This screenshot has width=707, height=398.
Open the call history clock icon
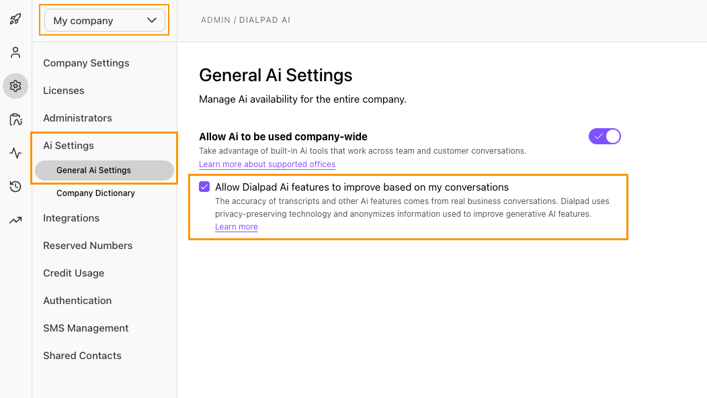click(15, 187)
